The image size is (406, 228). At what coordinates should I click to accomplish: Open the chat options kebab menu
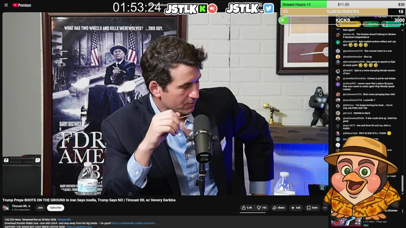(391, 17)
